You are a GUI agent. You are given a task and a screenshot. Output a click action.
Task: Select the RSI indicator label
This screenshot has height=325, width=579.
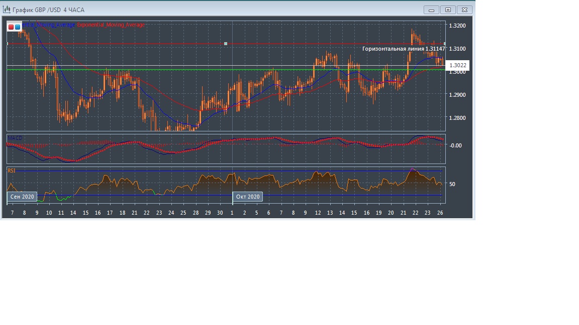12,171
